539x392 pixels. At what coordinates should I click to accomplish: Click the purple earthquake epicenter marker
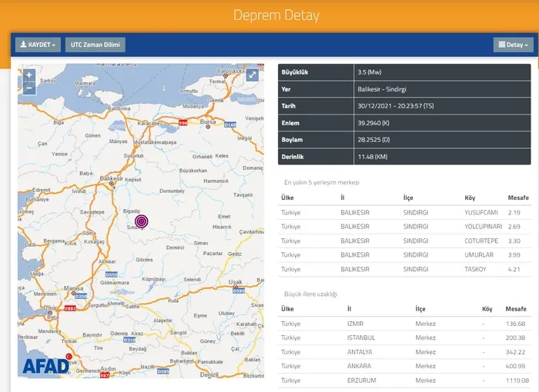pyautogui.click(x=141, y=221)
